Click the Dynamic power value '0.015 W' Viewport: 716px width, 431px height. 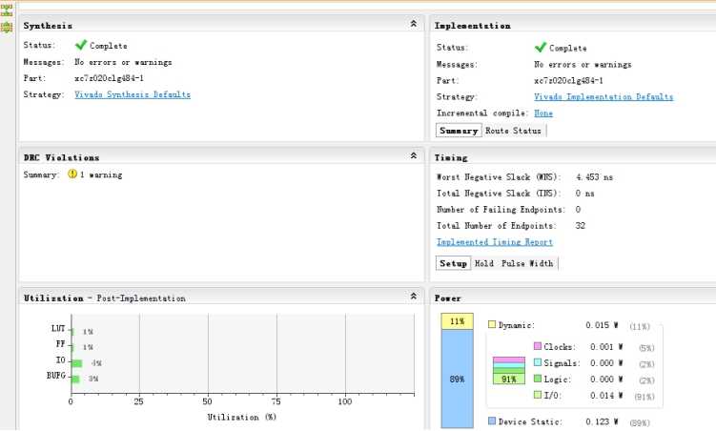click(x=602, y=325)
